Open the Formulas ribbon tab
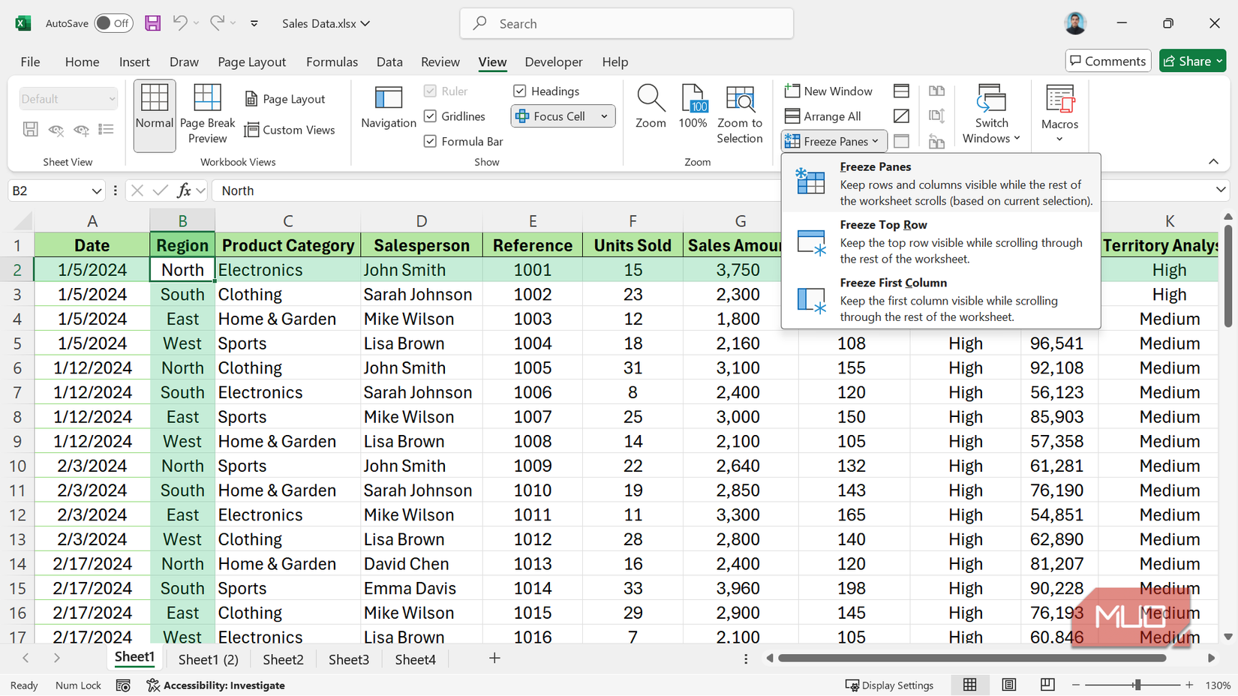1238x696 pixels. tap(332, 61)
